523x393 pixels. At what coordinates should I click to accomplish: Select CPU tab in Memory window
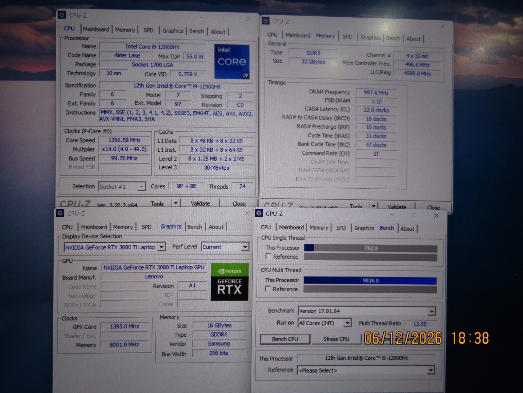[x=272, y=35]
